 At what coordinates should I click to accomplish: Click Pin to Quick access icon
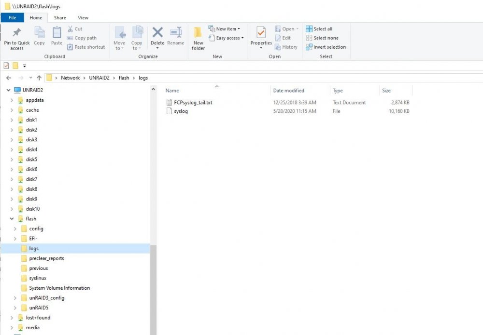pos(16,32)
